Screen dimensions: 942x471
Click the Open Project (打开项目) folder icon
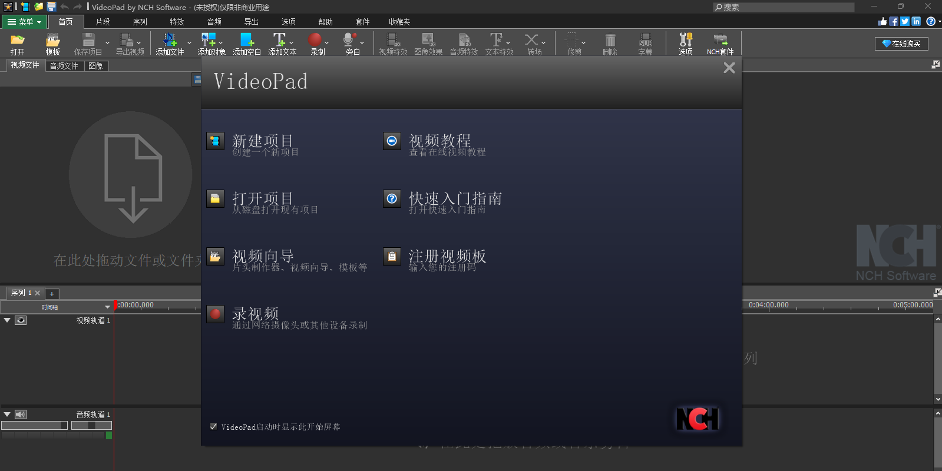coord(215,199)
